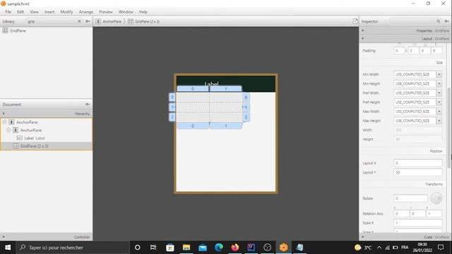Image resolution: width=452 pixels, height=254 pixels.
Task: Click the Library search input field
Action: point(52,21)
